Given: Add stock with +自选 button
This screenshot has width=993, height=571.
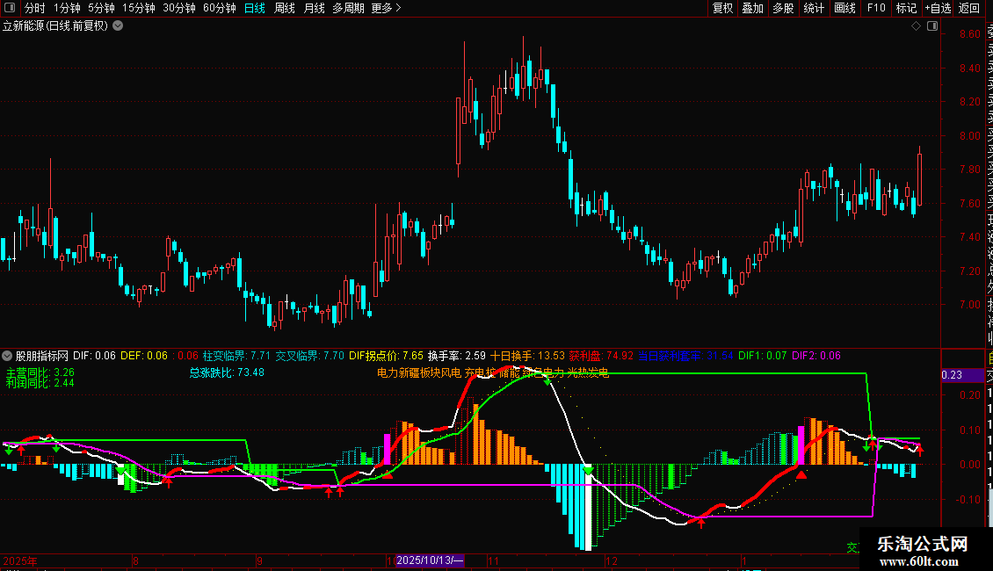Looking at the screenshot, I should [x=938, y=8].
